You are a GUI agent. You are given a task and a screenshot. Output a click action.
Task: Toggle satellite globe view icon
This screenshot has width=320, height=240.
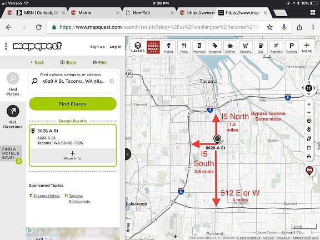309,129
